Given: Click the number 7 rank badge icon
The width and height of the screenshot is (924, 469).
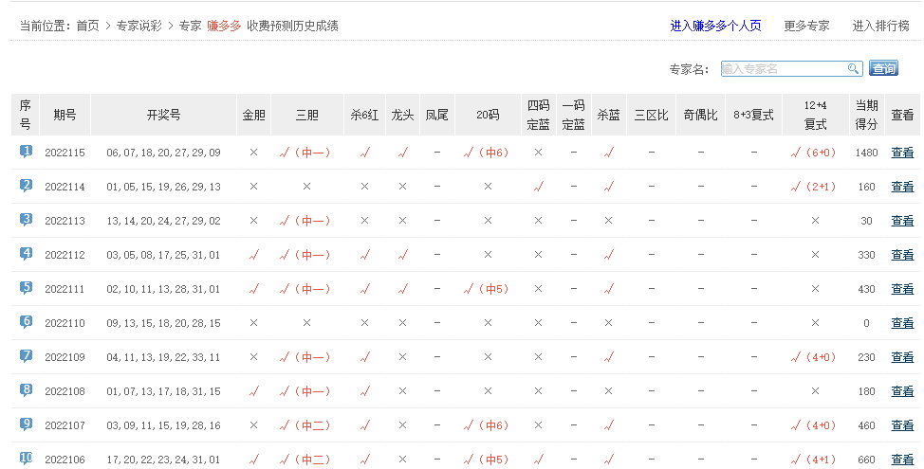Looking at the screenshot, I should click(x=26, y=356).
